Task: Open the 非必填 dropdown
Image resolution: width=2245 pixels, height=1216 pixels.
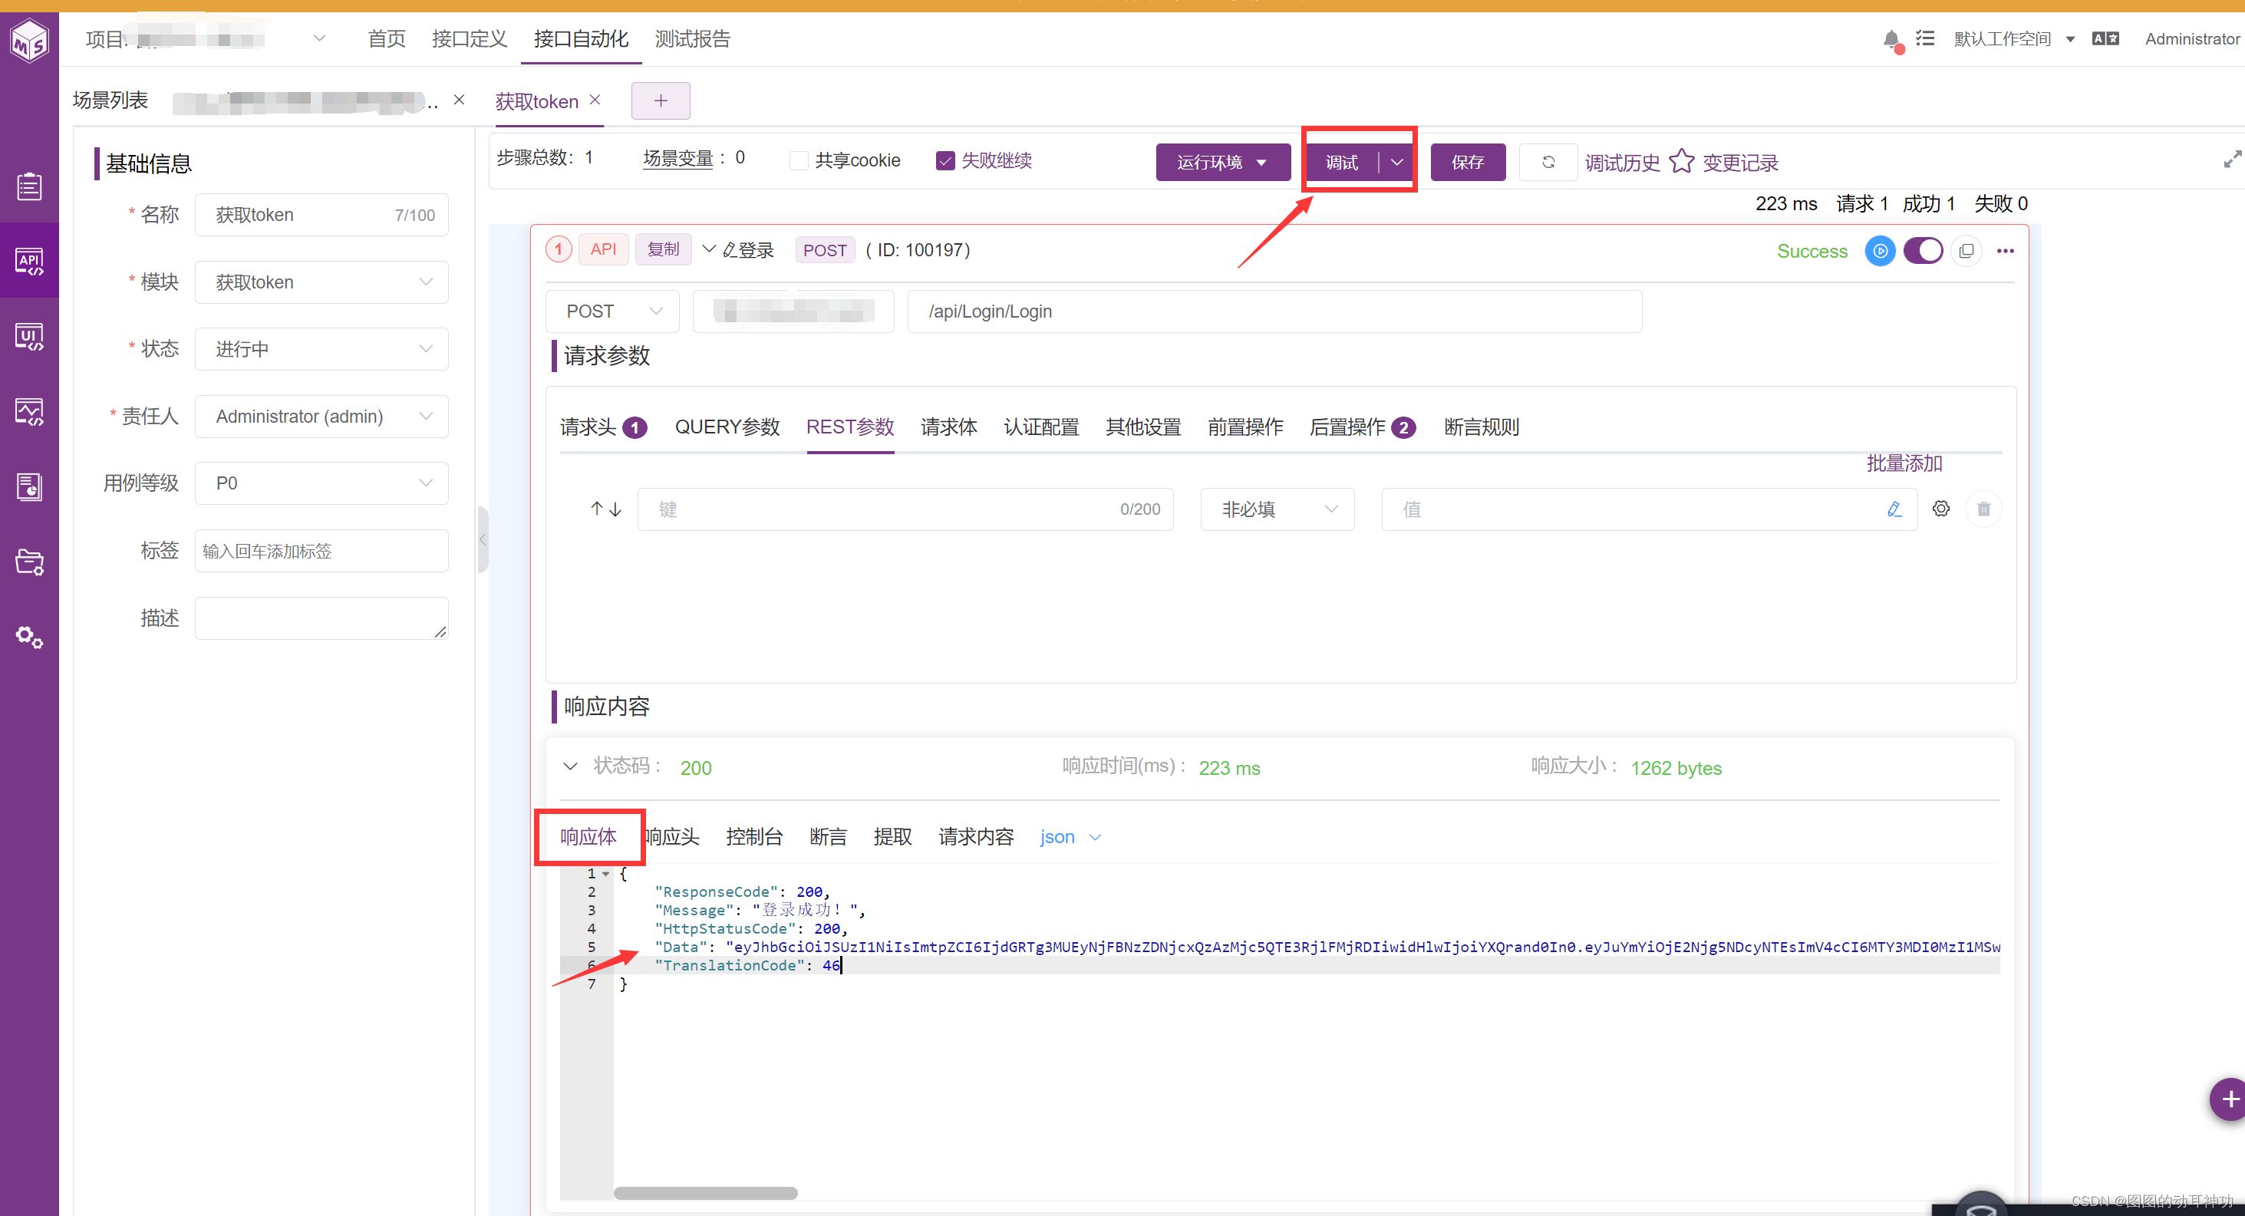Action: click(1277, 509)
